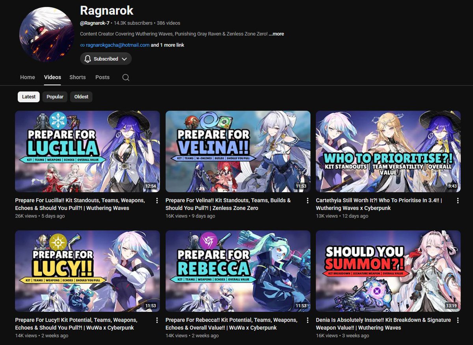The height and width of the screenshot is (345, 473).
Task: Click '16K views • 9 days ago' text
Action: point(190,216)
